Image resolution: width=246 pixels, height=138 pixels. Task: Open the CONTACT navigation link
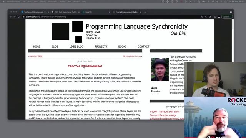click(x=143, y=46)
